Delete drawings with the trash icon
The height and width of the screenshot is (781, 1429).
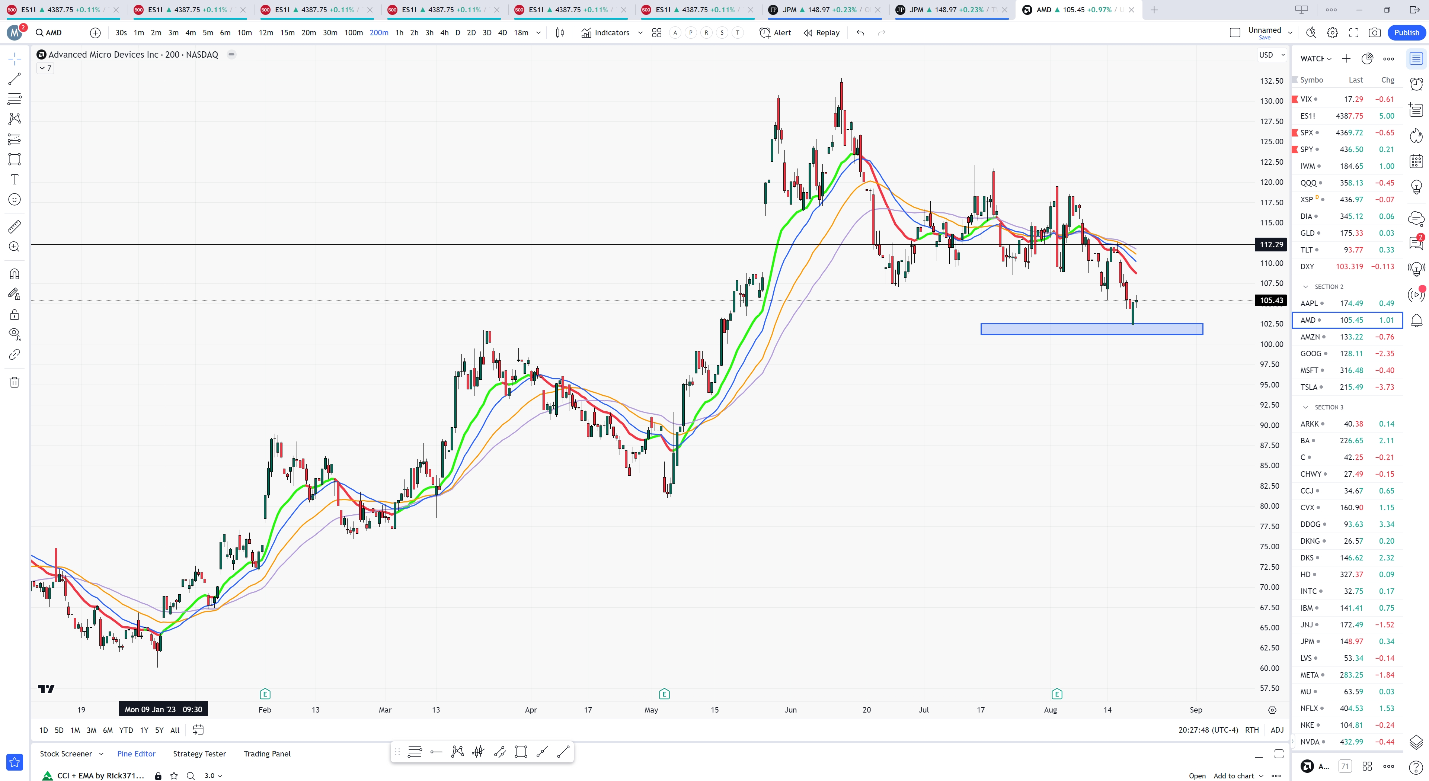[15, 382]
